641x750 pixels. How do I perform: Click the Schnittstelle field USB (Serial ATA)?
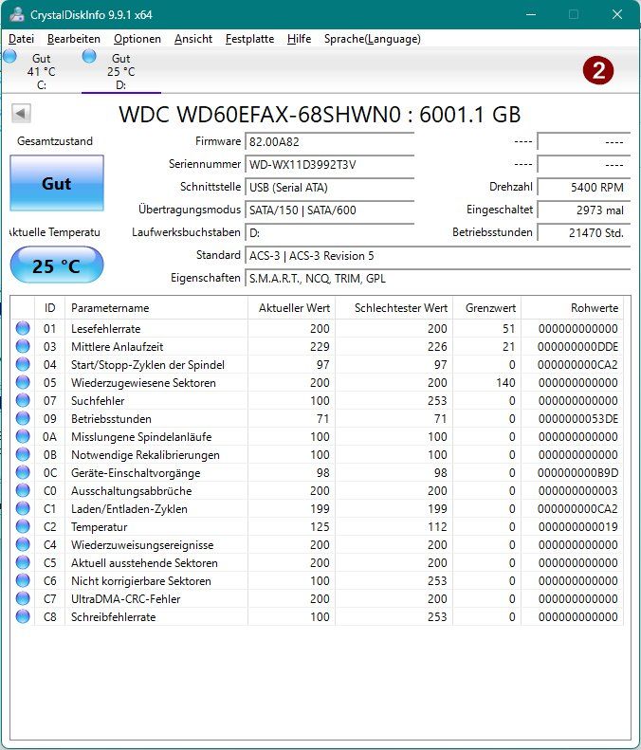click(x=330, y=188)
